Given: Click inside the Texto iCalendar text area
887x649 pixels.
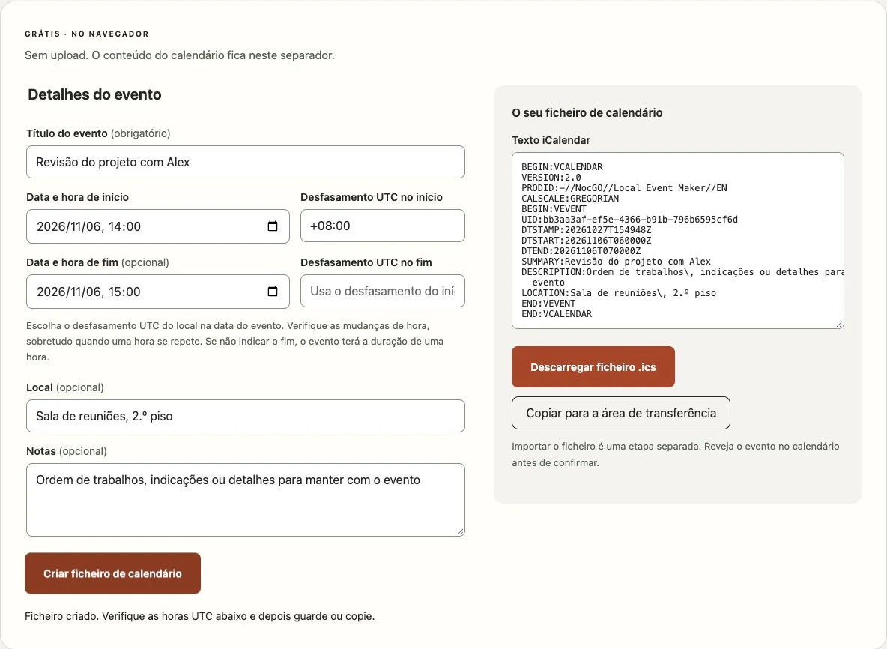Looking at the screenshot, I should click(x=678, y=241).
